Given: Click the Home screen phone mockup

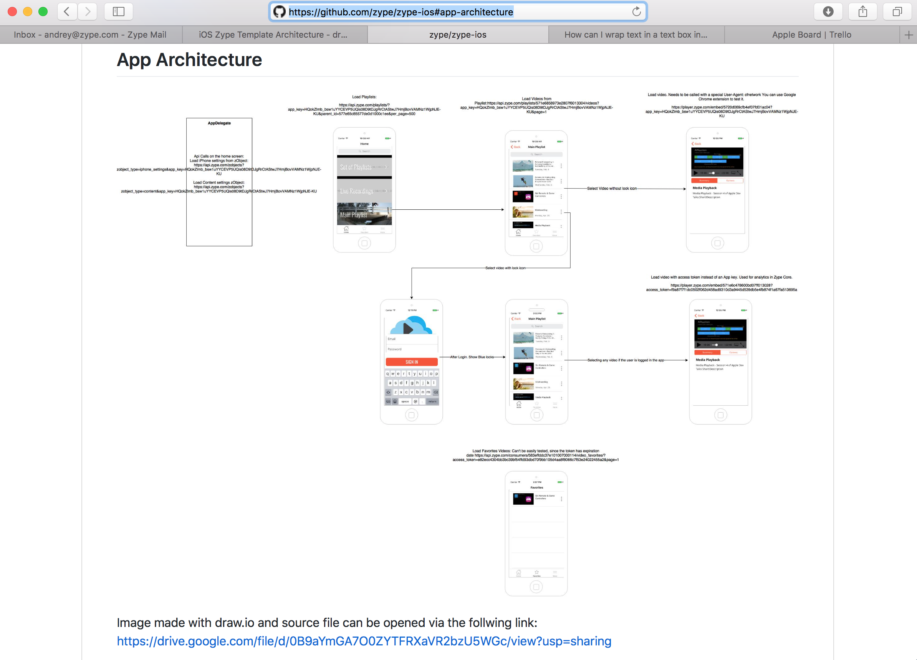Looking at the screenshot, I should tap(364, 190).
